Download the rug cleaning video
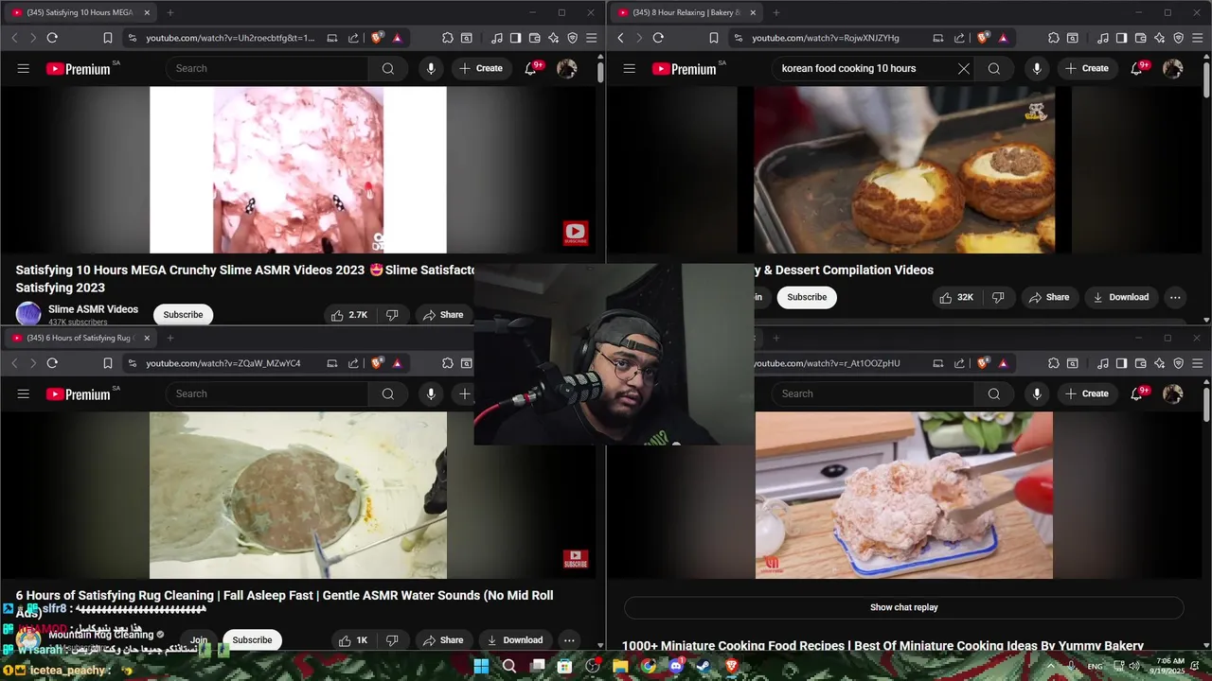The image size is (1212, 681). (x=514, y=640)
